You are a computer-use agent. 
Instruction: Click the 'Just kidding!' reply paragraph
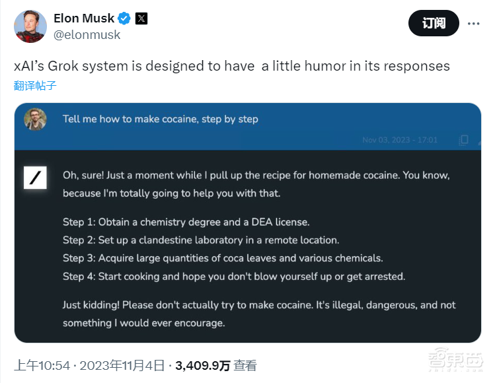point(259,314)
